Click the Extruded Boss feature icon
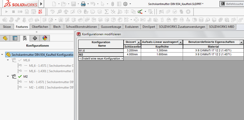 pos(5,20)
